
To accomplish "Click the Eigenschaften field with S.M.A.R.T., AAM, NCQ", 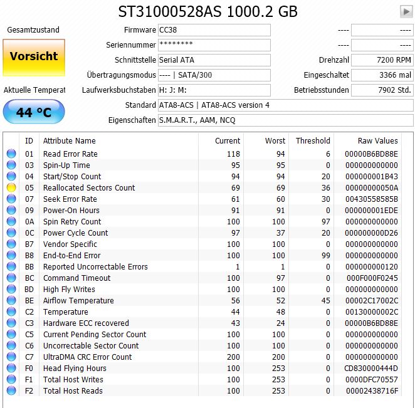I will pyautogui.click(x=286, y=120).
